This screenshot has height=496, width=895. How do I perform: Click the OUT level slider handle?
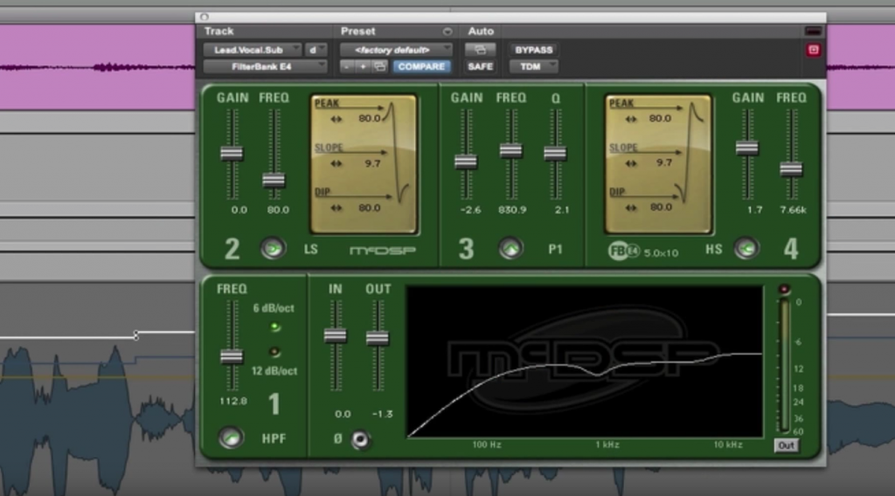coord(378,338)
